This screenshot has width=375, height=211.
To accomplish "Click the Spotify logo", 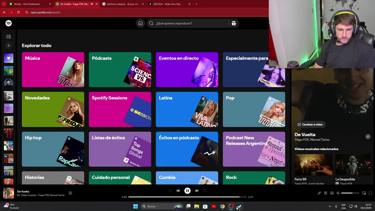I will coord(8,23).
